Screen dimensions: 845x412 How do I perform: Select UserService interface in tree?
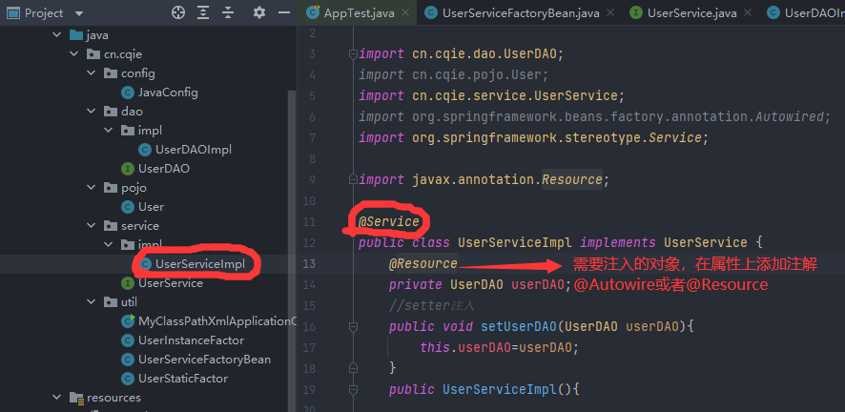[171, 283]
